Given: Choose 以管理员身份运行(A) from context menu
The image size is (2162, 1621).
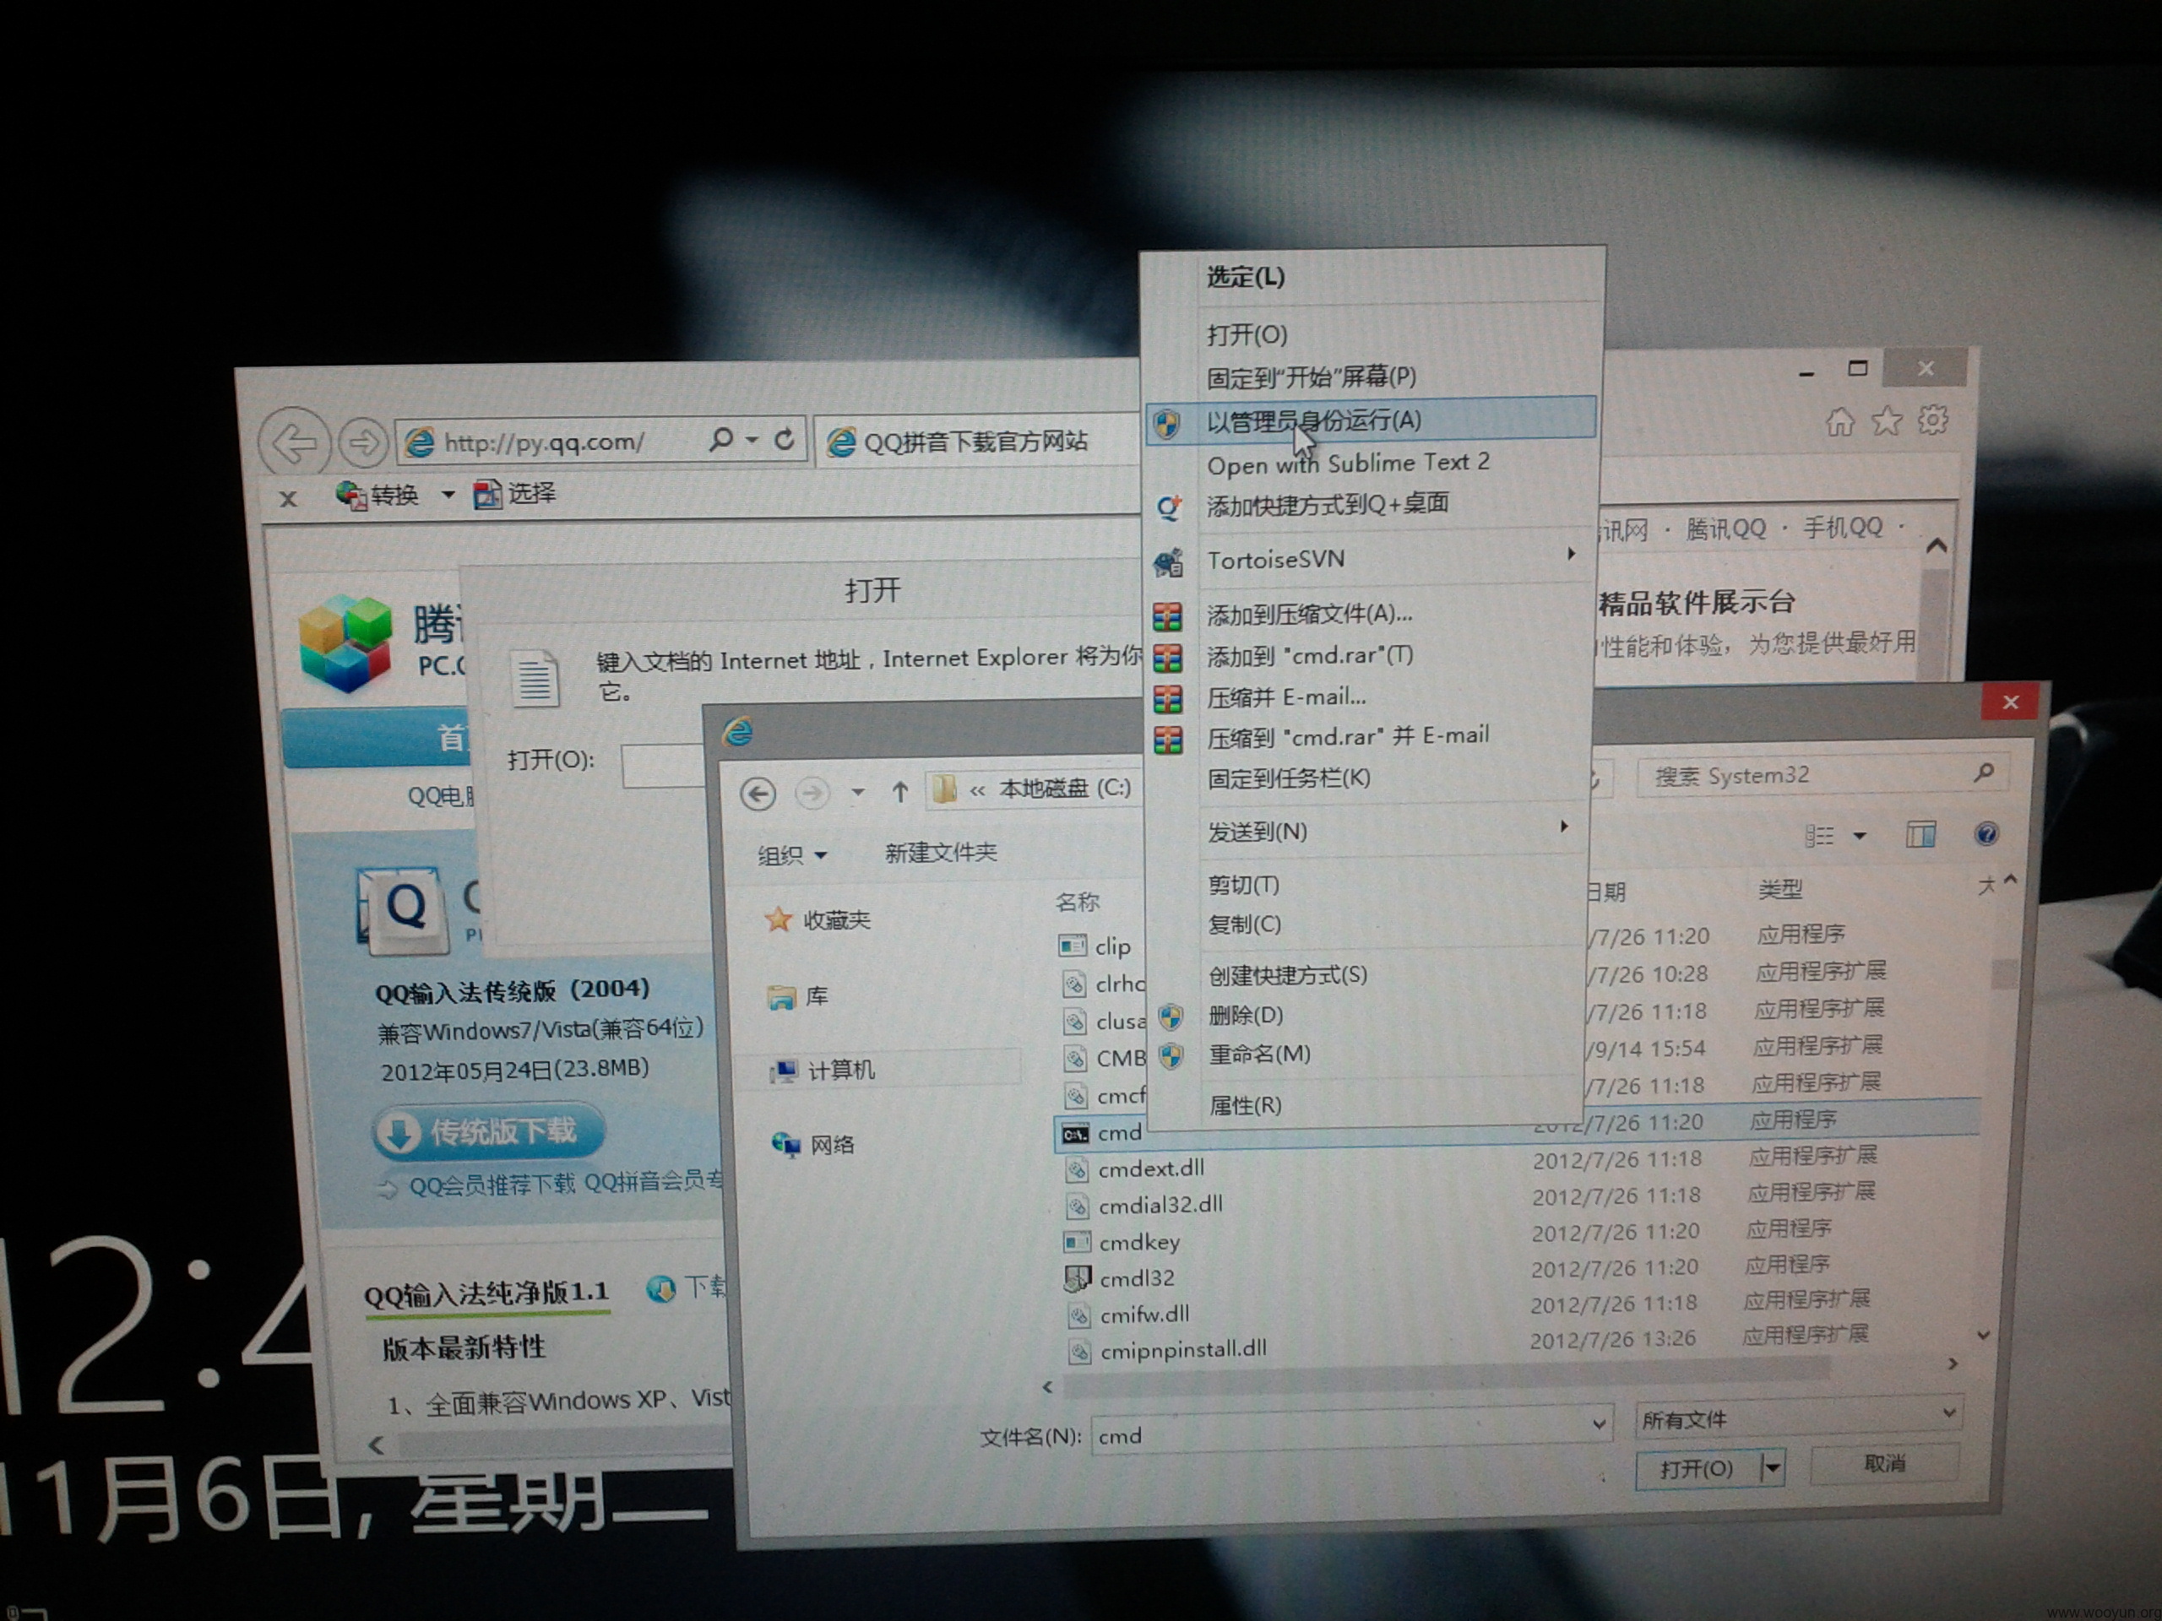Looking at the screenshot, I should click(x=1371, y=421).
